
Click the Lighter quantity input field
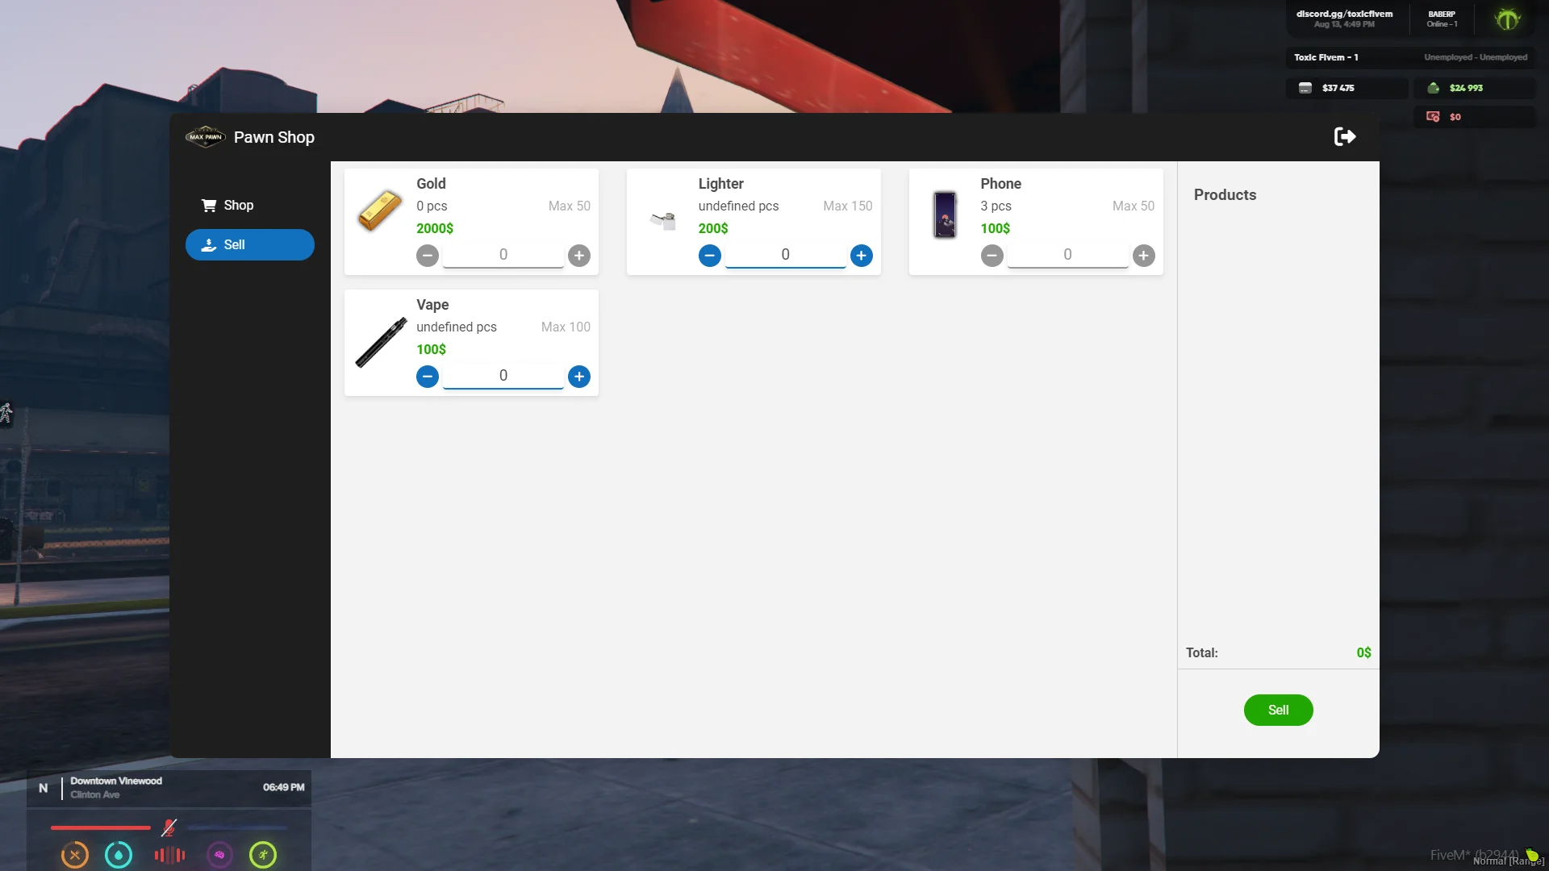785,255
